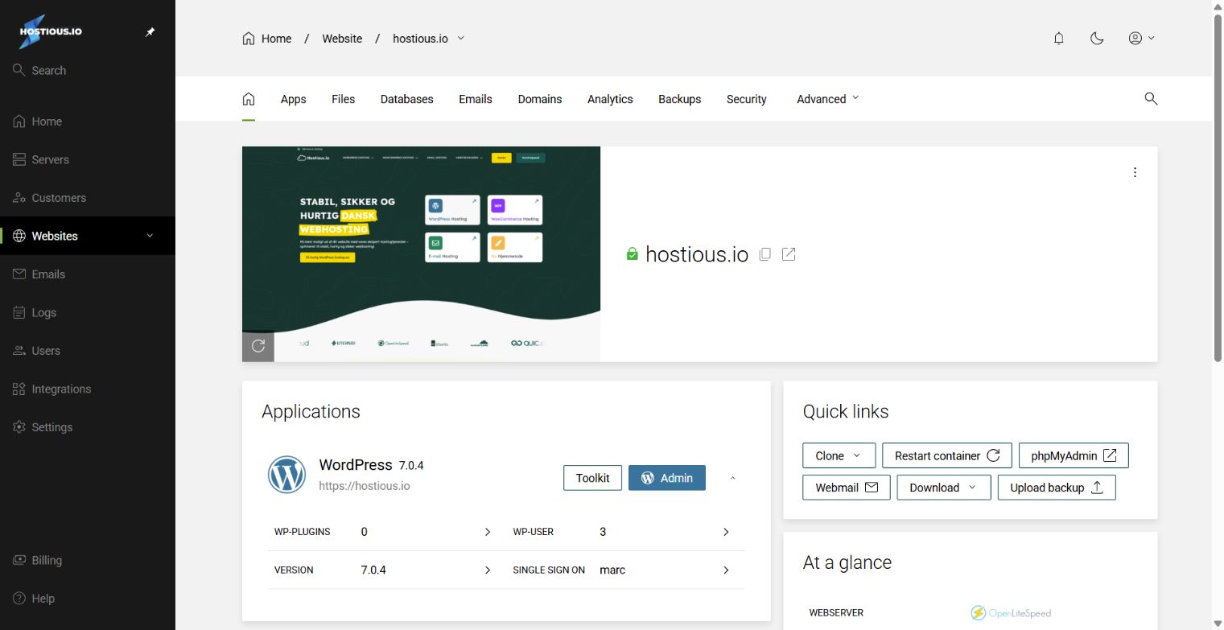Open the hostious.io breadcrumb dropdown
This screenshot has width=1224, height=630.
(x=461, y=38)
